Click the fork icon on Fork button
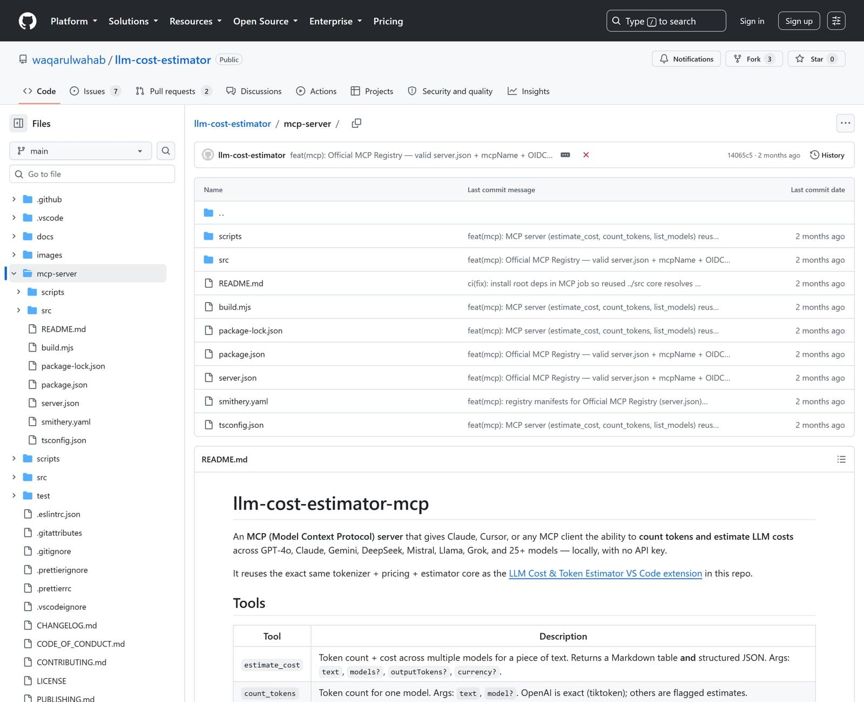Viewport: 864px width, 702px height. (738, 59)
